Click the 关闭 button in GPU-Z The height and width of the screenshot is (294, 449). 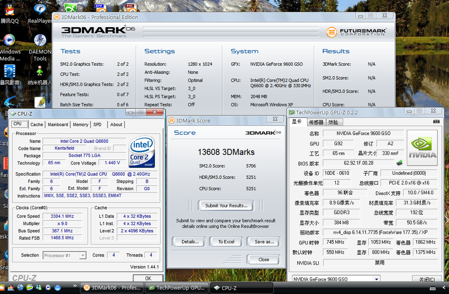click(x=427, y=279)
